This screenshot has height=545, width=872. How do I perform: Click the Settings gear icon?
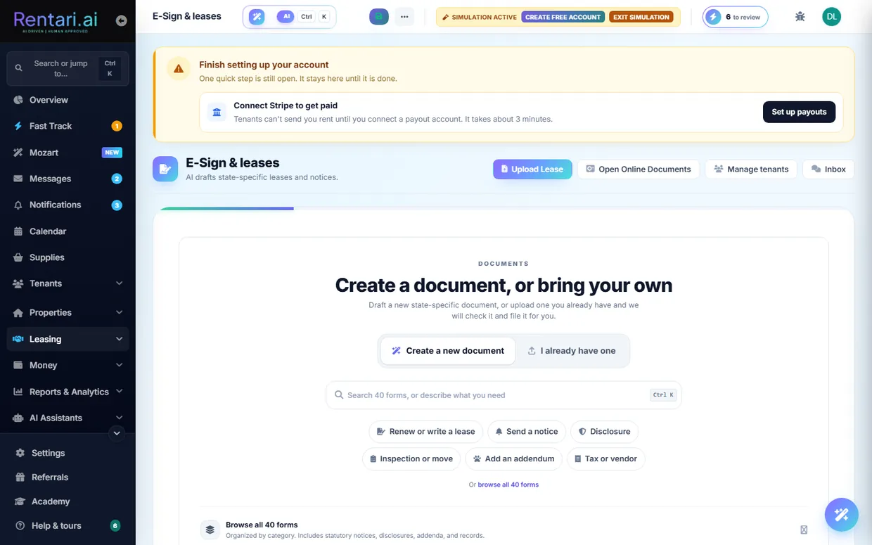[20, 453]
